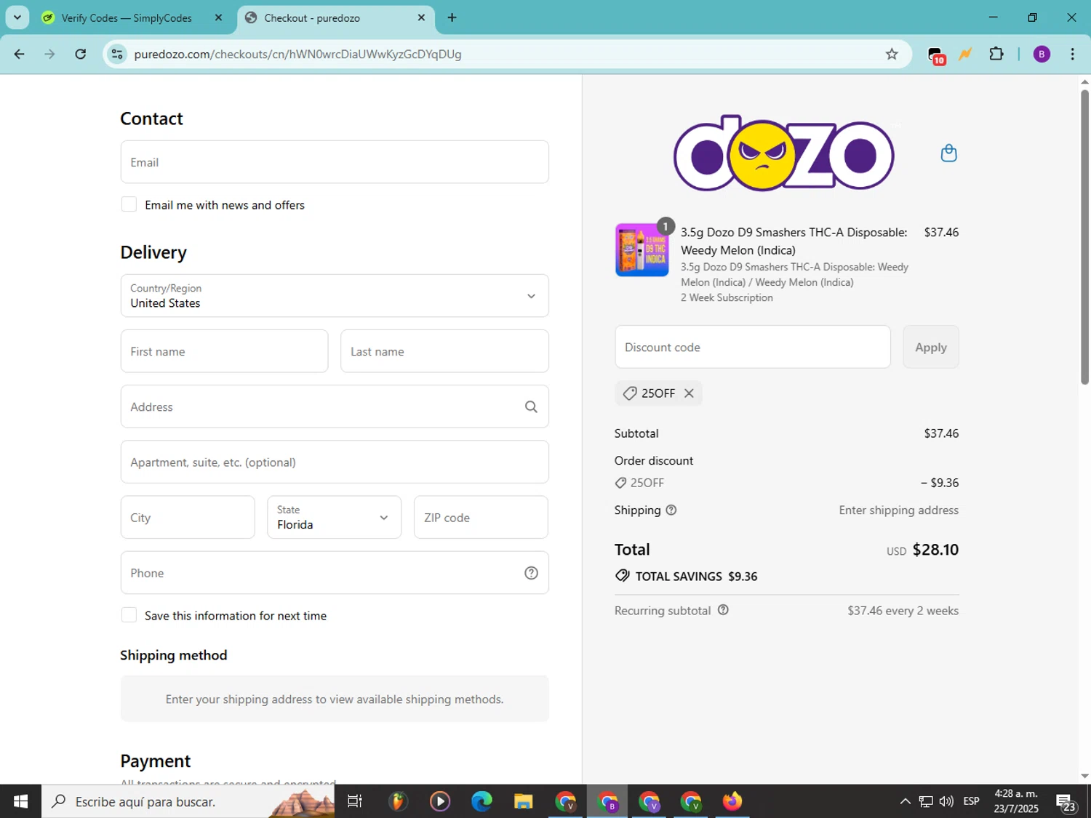Image resolution: width=1091 pixels, height=818 pixels.
Task: Click the Windows taskbar search box
Action: 188,801
